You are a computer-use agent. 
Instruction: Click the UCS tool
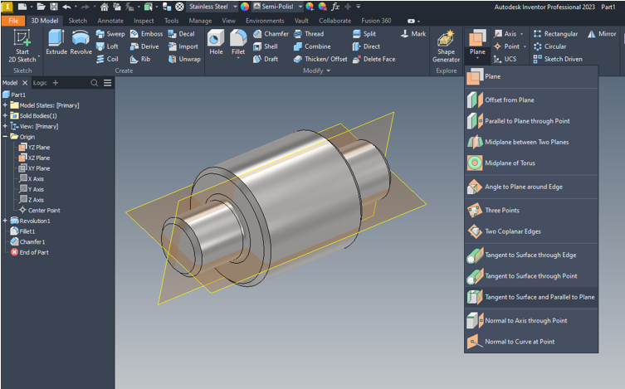505,59
